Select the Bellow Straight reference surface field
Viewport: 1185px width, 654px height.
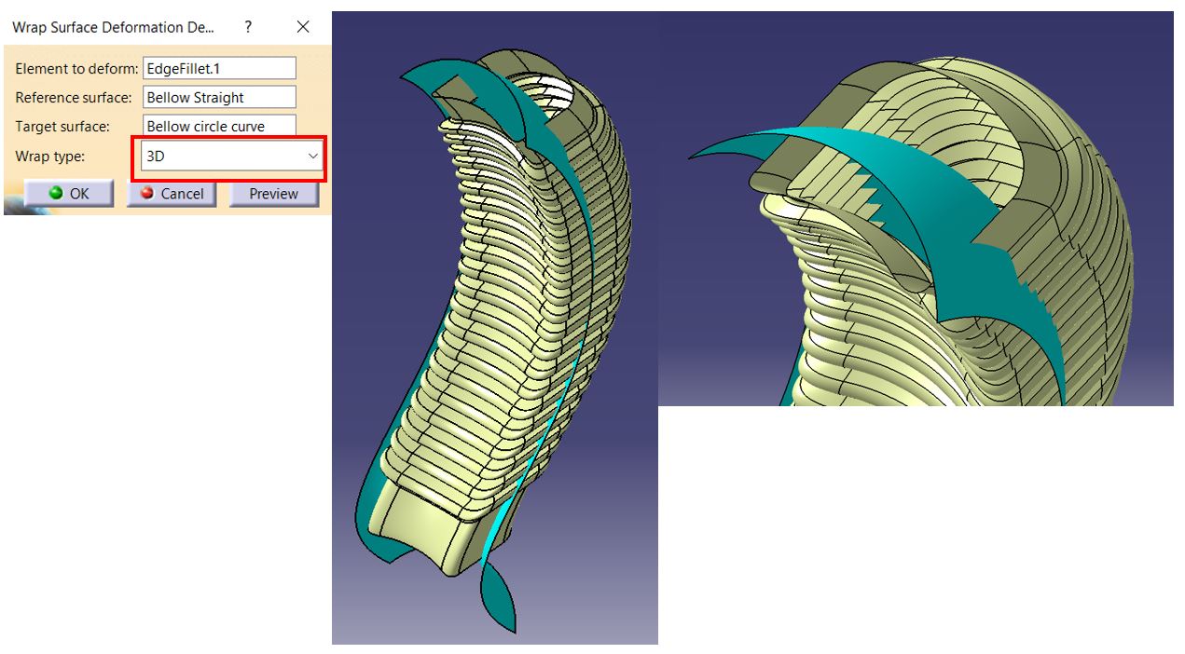pos(219,97)
